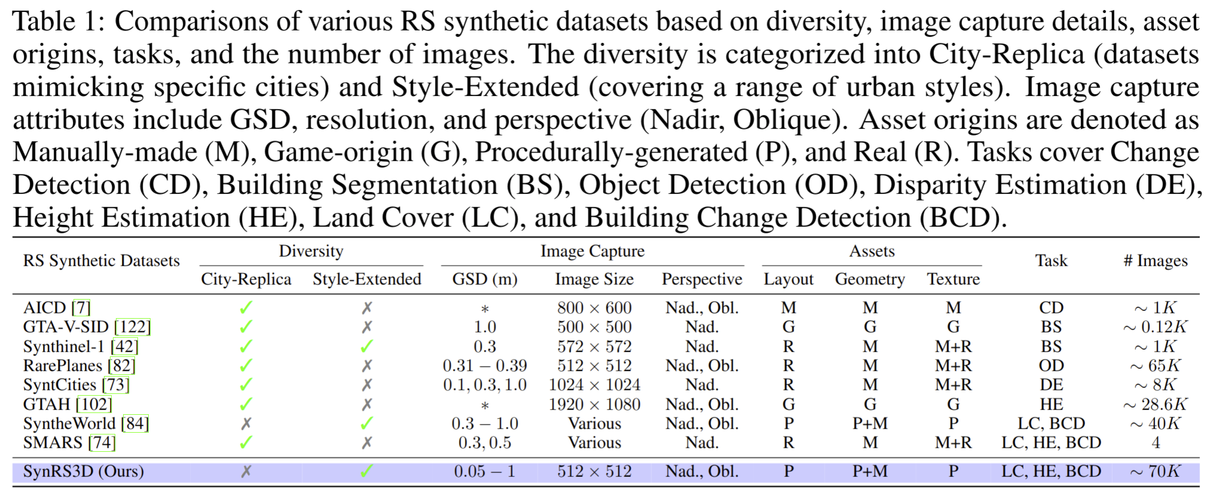Select the 'City-Replica' column header
This screenshot has width=1207, height=493.
coord(246,279)
